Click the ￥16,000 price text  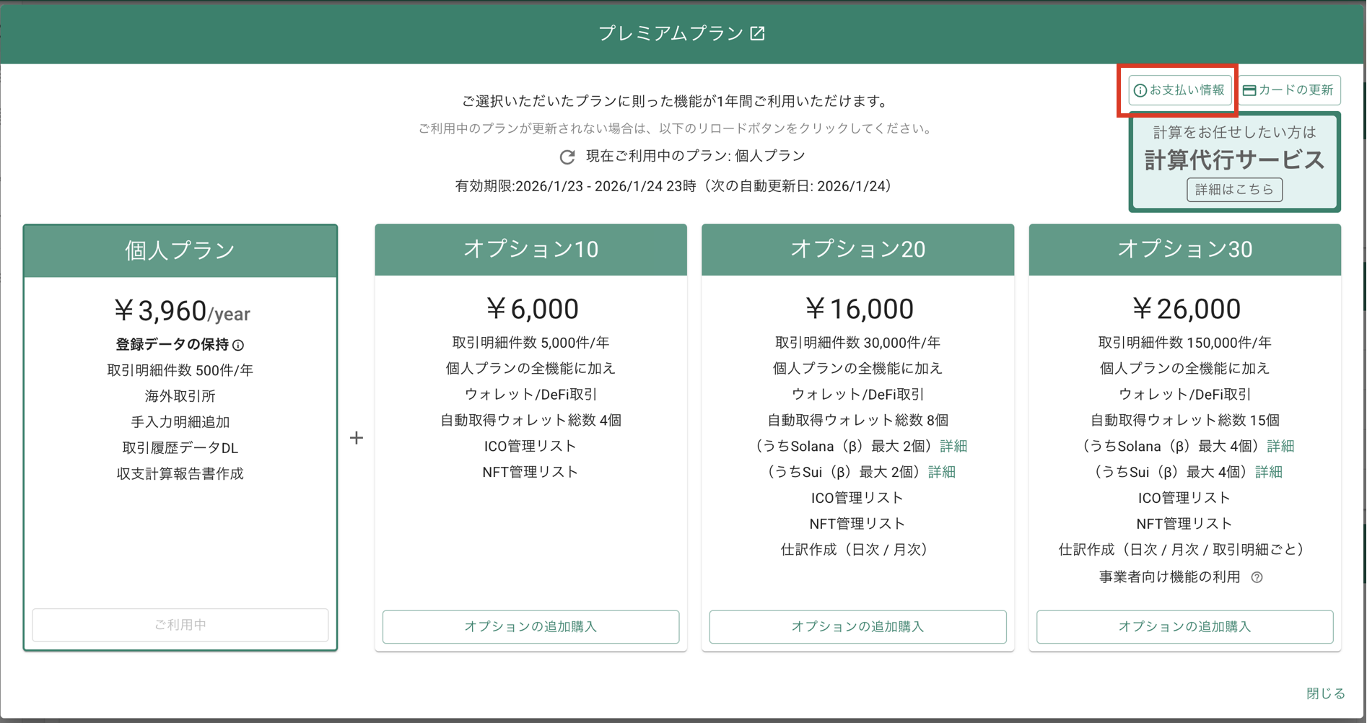coord(859,310)
